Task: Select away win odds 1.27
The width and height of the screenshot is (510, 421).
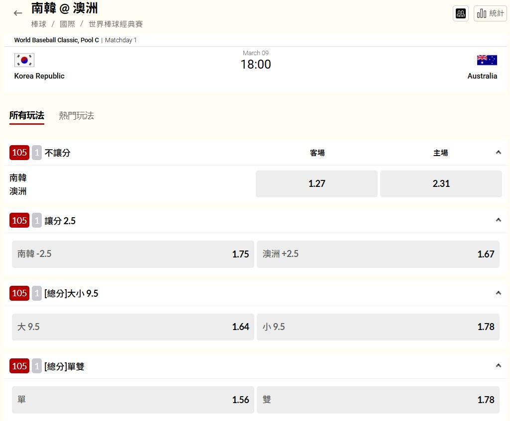Action: click(316, 184)
